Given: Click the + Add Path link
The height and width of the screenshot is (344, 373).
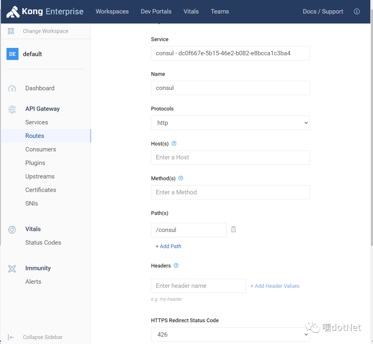Looking at the screenshot, I should pos(169,246).
